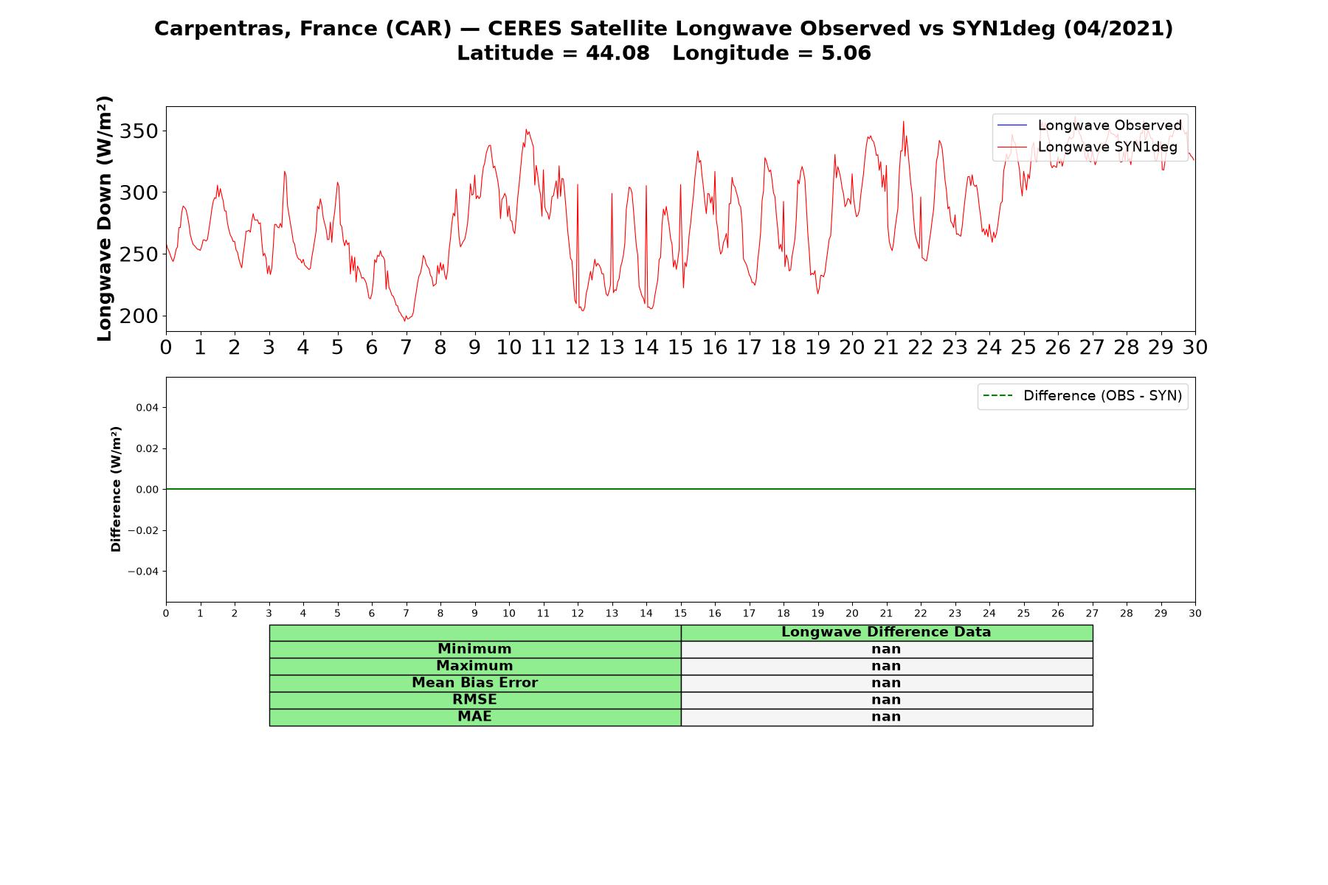Click the green zero difference line

[x=680, y=489]
